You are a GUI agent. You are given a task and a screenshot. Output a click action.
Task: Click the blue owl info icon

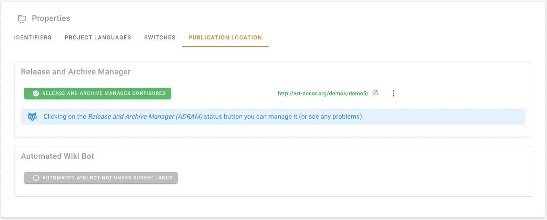[x=32, y=117]
